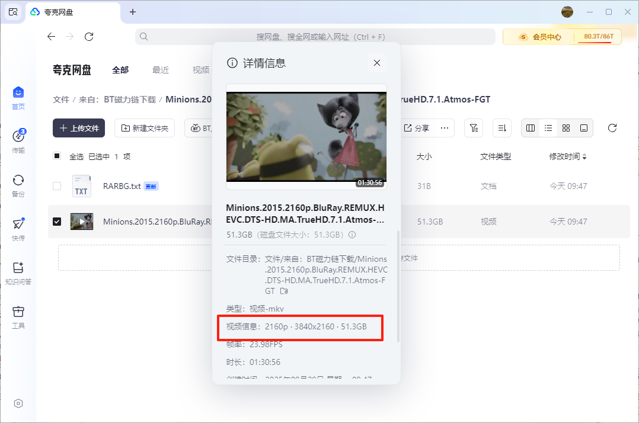
Task: Check the RARBG.txt file checkbox
Action: 57,186
